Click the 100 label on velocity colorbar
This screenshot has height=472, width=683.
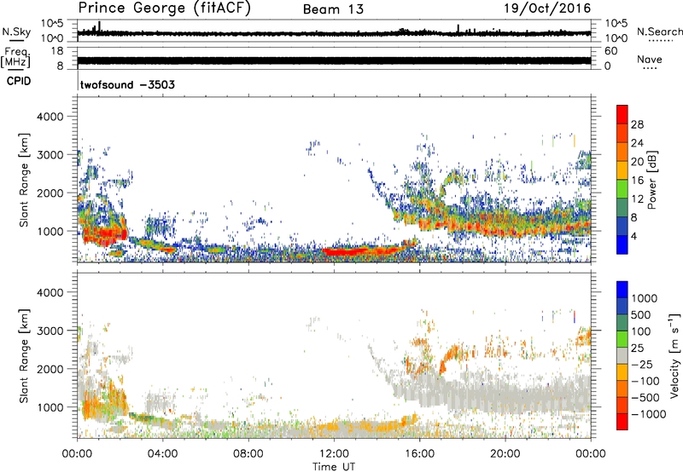[641, 331]
